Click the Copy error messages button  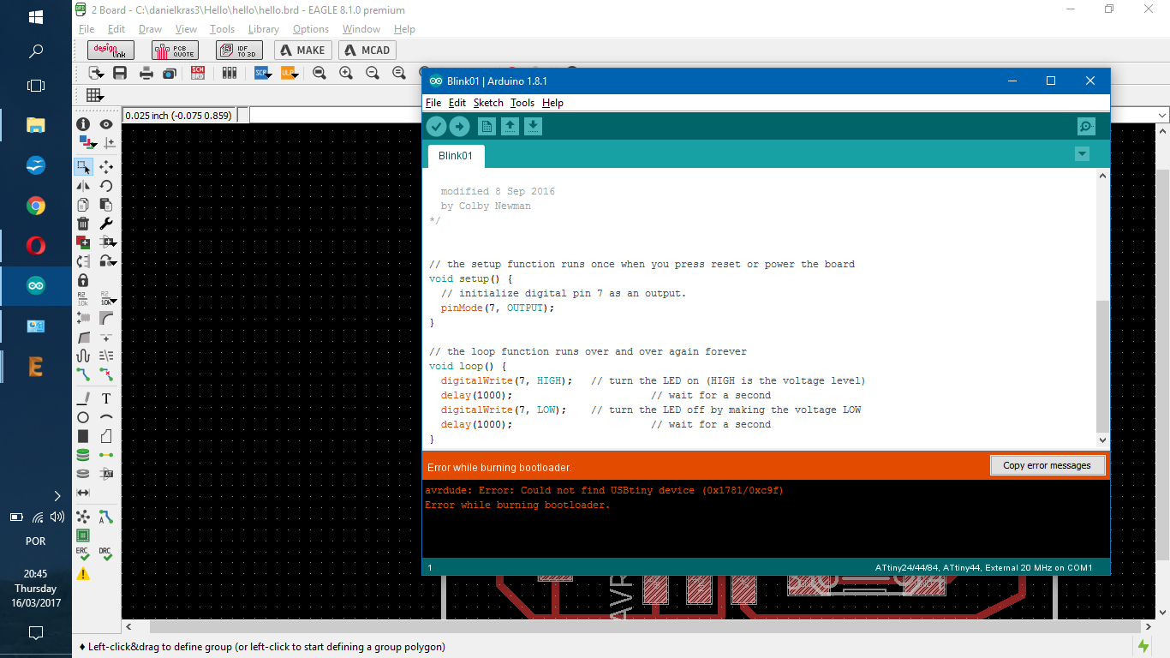click(x=1047, y=465)
